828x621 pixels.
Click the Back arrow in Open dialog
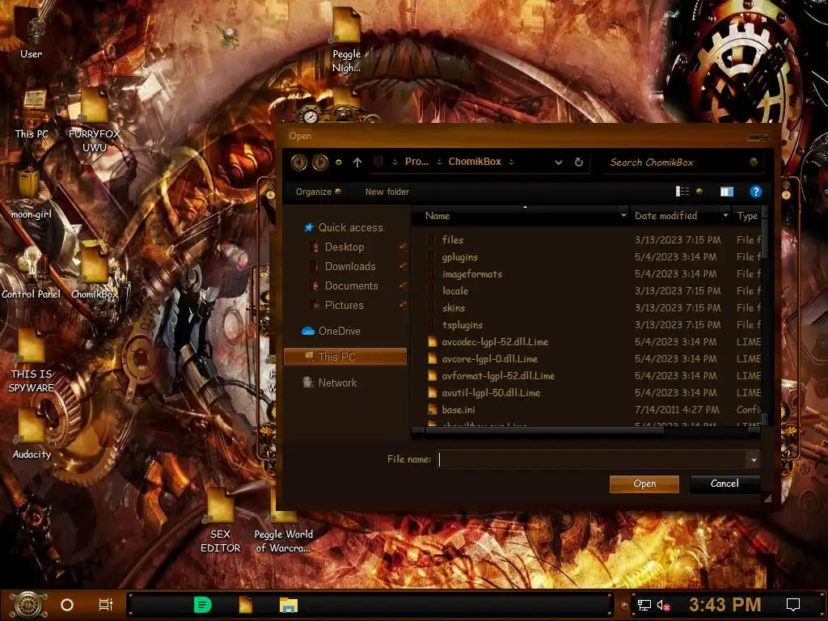click(299, 162)
